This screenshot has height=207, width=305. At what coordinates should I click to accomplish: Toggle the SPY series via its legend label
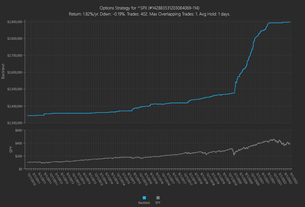[x=158, y=203]
